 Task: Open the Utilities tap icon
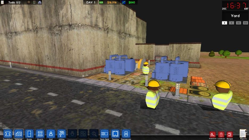pos(62,134)
